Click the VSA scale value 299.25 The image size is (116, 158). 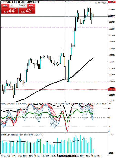point(111,134)
